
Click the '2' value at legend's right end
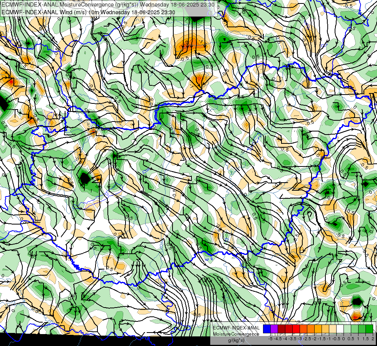click(x=373, y=339)
